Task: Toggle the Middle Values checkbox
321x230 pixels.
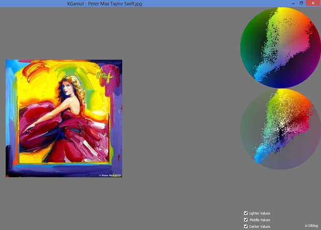Action: point(246,220)
